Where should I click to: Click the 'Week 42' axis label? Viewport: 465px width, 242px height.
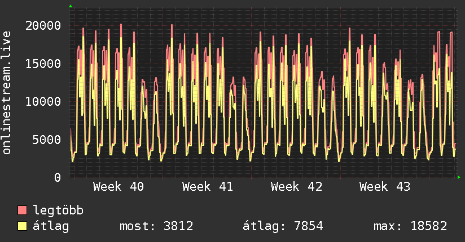(x=296, y=187)
